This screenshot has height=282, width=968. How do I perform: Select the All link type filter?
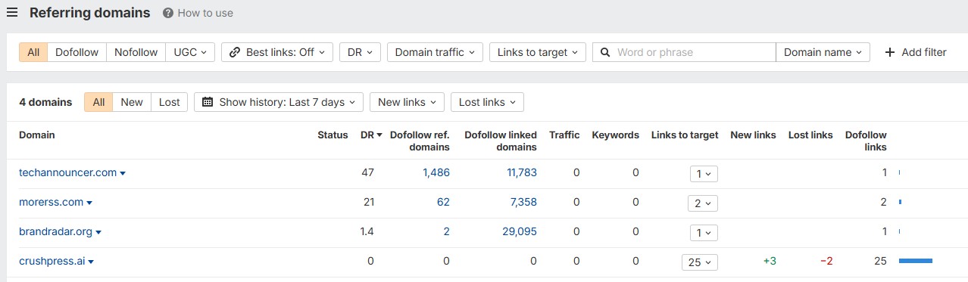(x=33, y=52)
